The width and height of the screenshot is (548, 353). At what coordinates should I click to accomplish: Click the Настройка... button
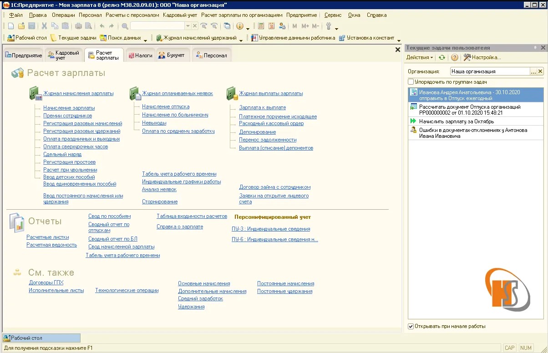(482, 57)
